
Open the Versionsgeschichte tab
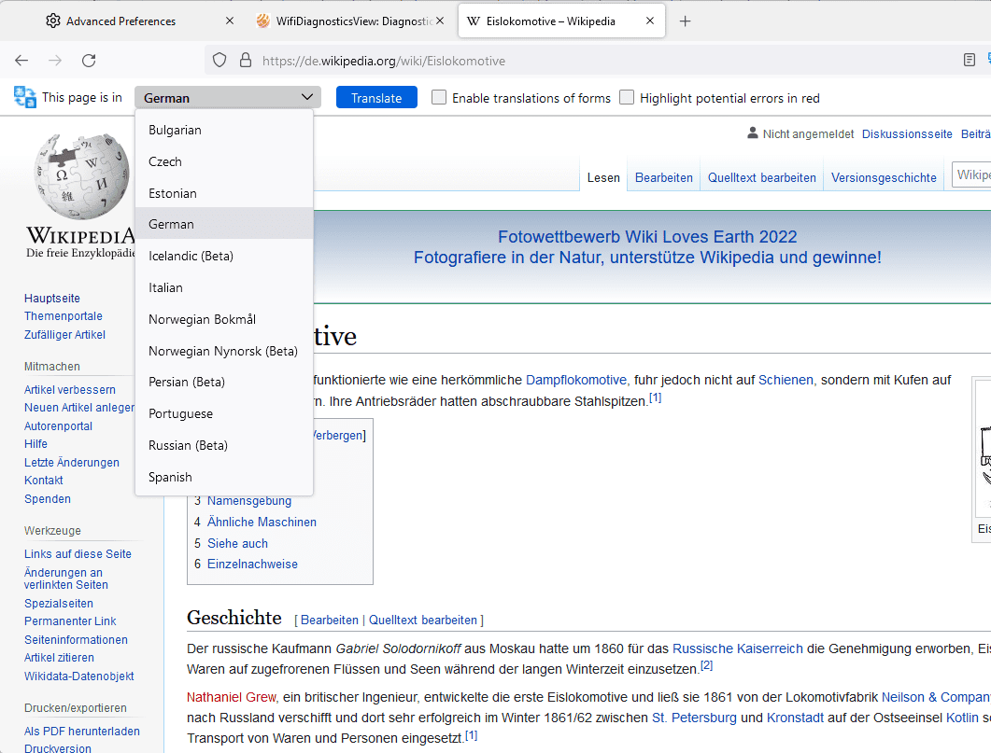pos(884,177)
